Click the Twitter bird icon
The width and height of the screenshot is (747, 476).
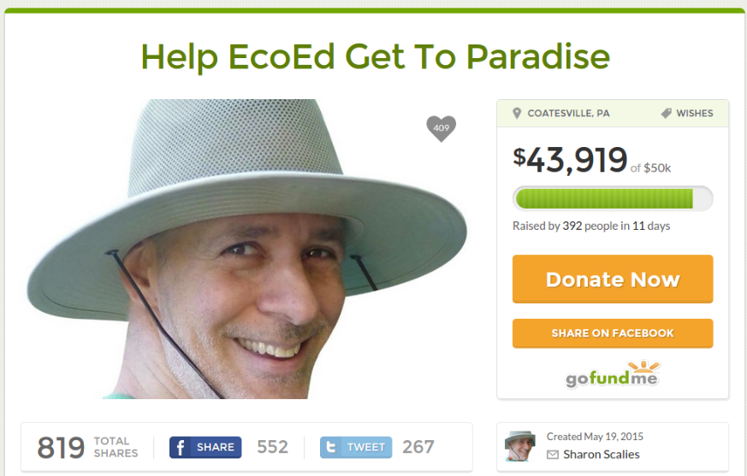click(330, 448)
